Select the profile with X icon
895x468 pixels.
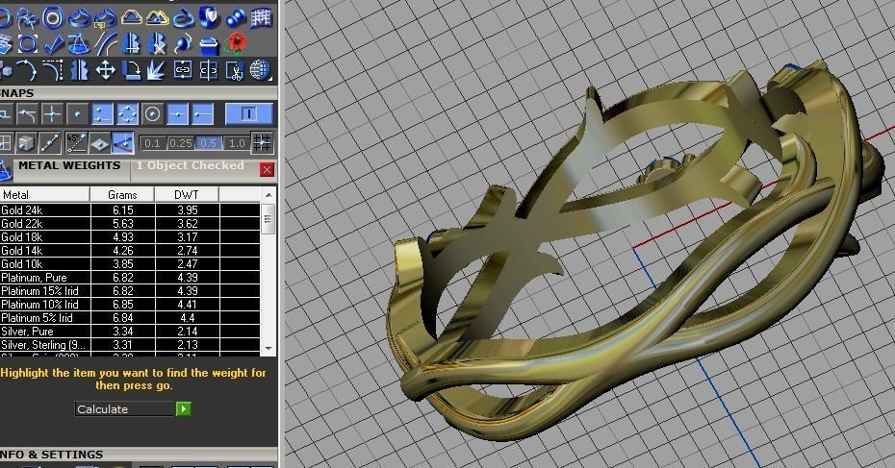[158, 44]
